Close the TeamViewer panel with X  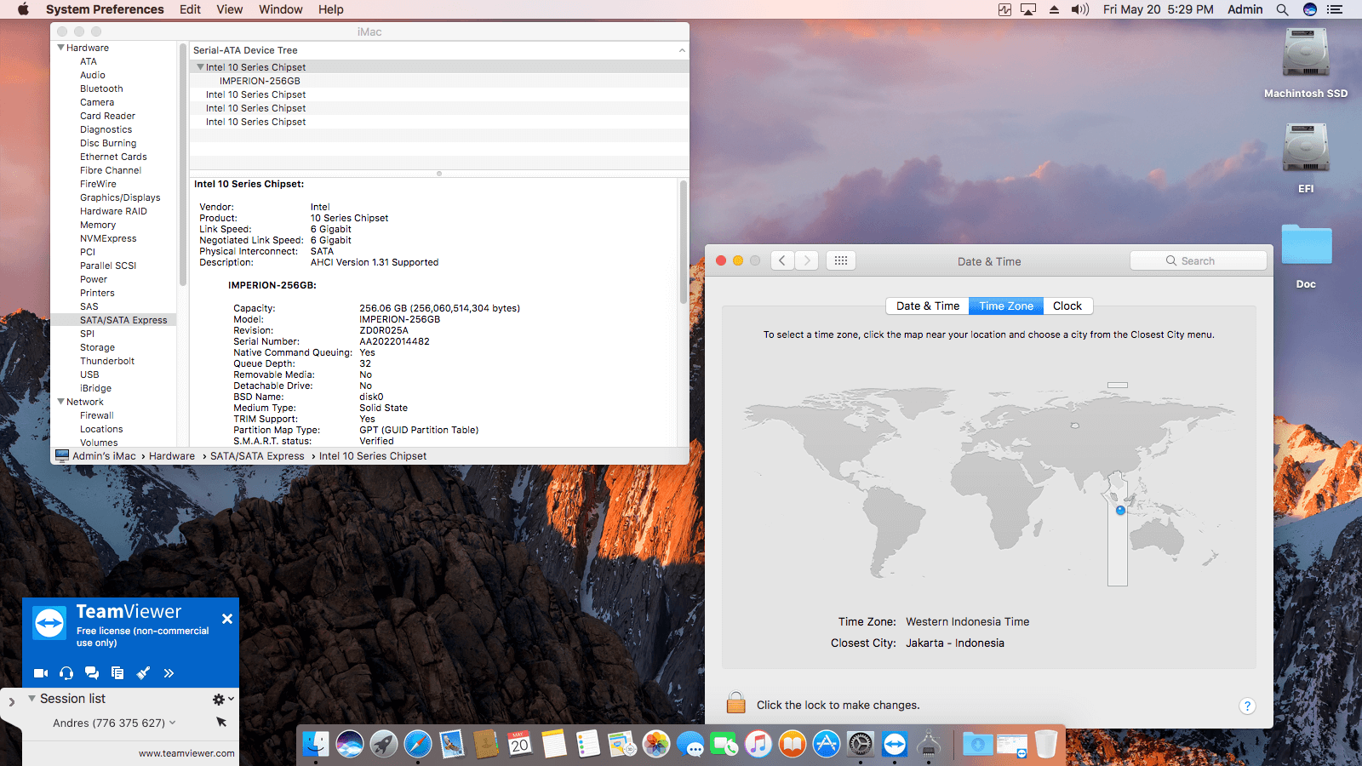tap(227, 619)
